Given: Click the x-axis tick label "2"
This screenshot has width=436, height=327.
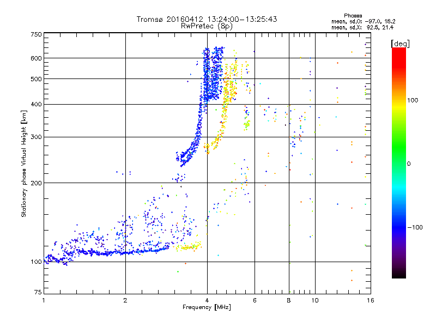Looking at the screenshot, I should [125, 300].
